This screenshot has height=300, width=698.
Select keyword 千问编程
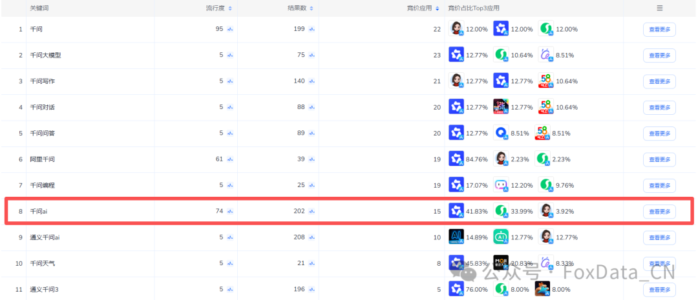click(x=42, y=185)
